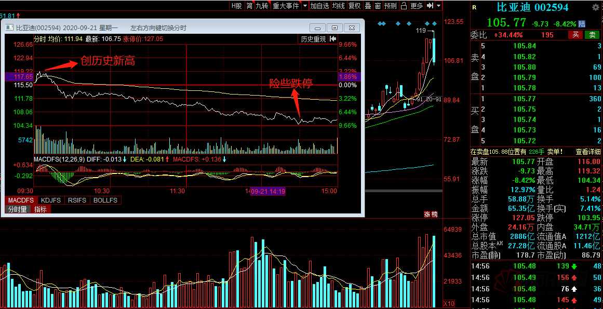Click the 117.65 purple price marker
603x309 pixels.
(19, 77)
